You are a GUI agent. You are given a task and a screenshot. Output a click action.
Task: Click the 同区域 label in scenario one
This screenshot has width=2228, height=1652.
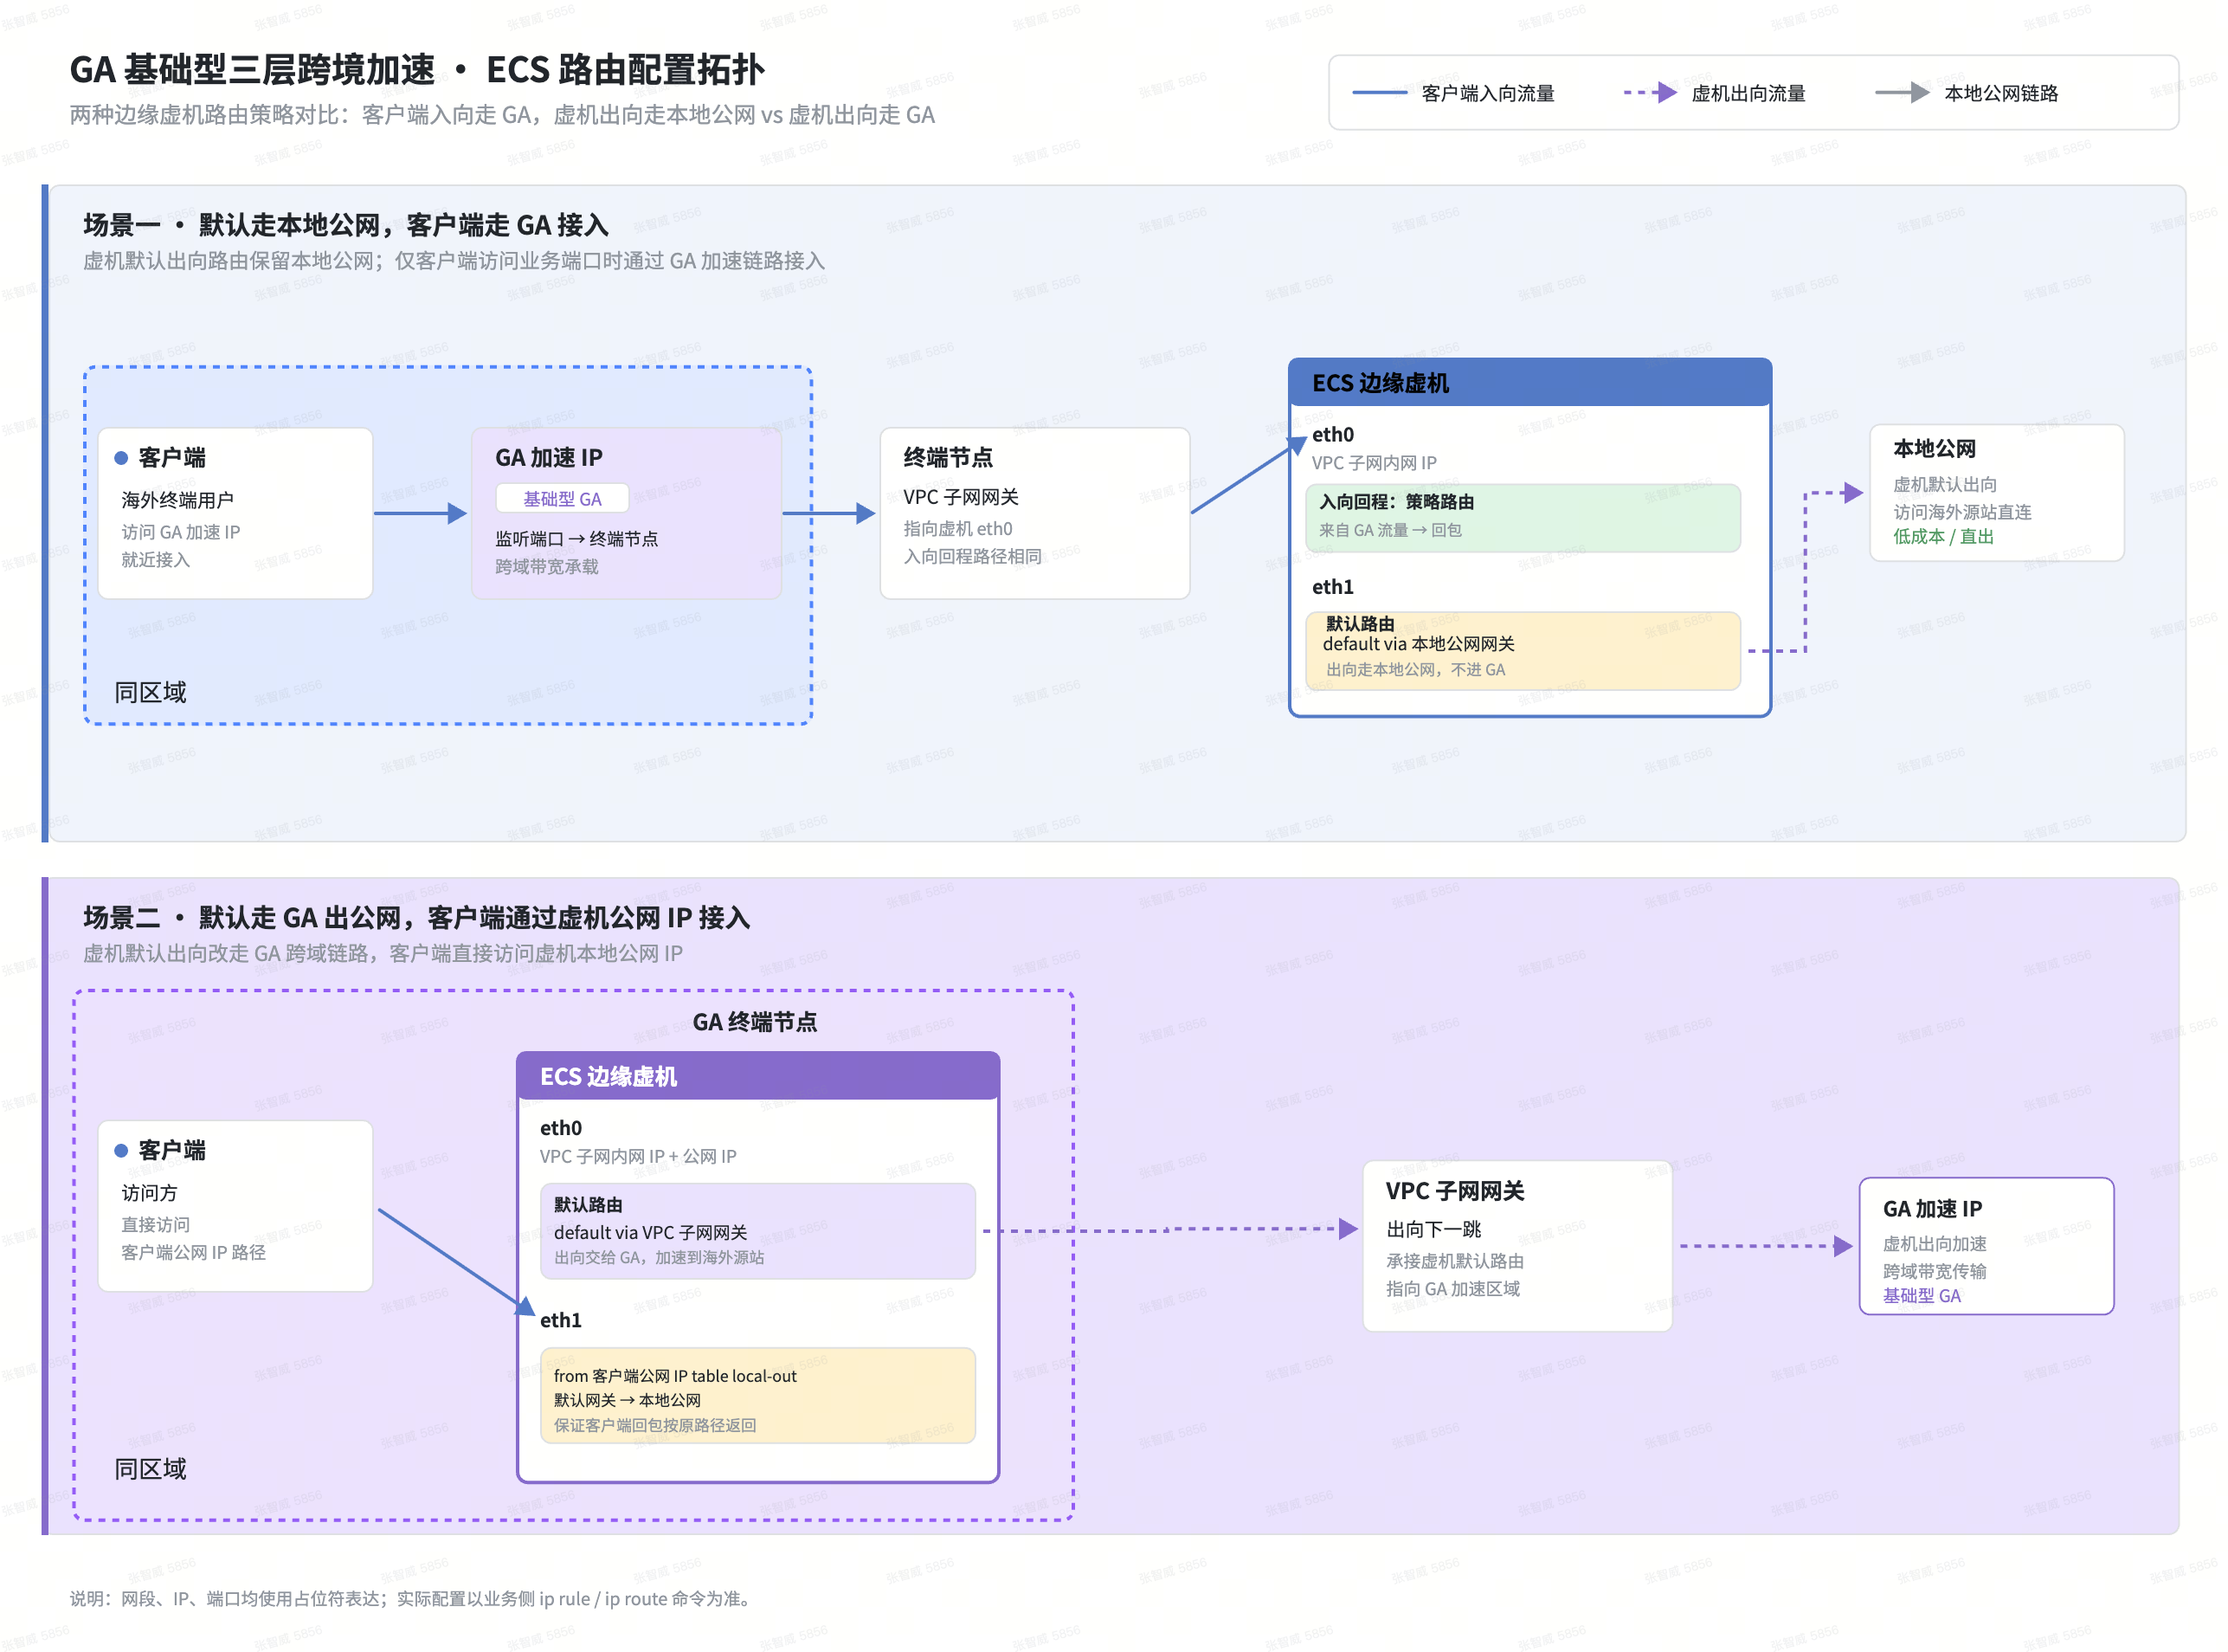coord(150,692)
